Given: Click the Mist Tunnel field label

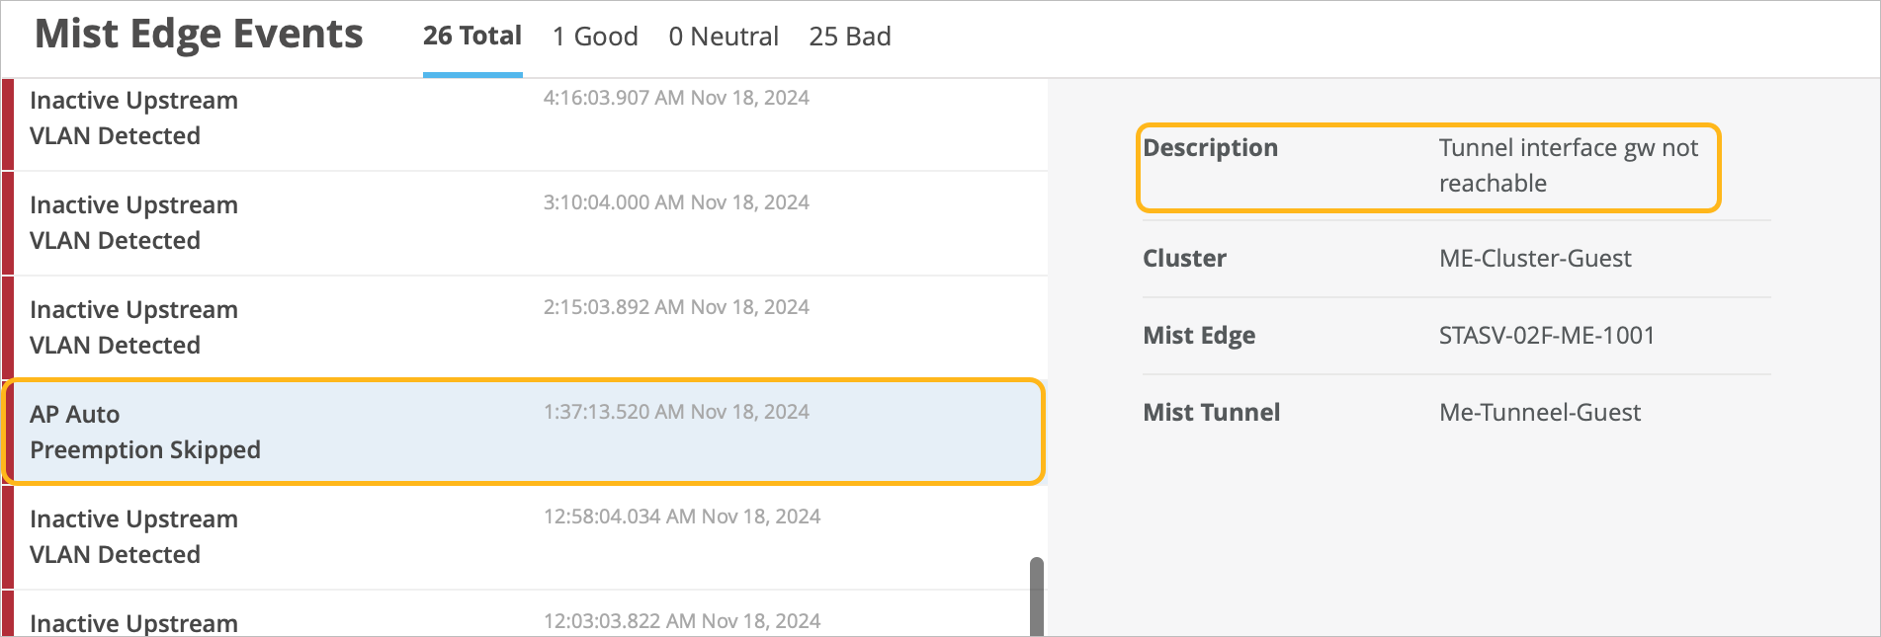Looking at the screenshot, I should point(1211,413).
